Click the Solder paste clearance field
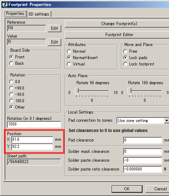The height and width of the screenshot is (196, 169). click(x=143, y=160)
